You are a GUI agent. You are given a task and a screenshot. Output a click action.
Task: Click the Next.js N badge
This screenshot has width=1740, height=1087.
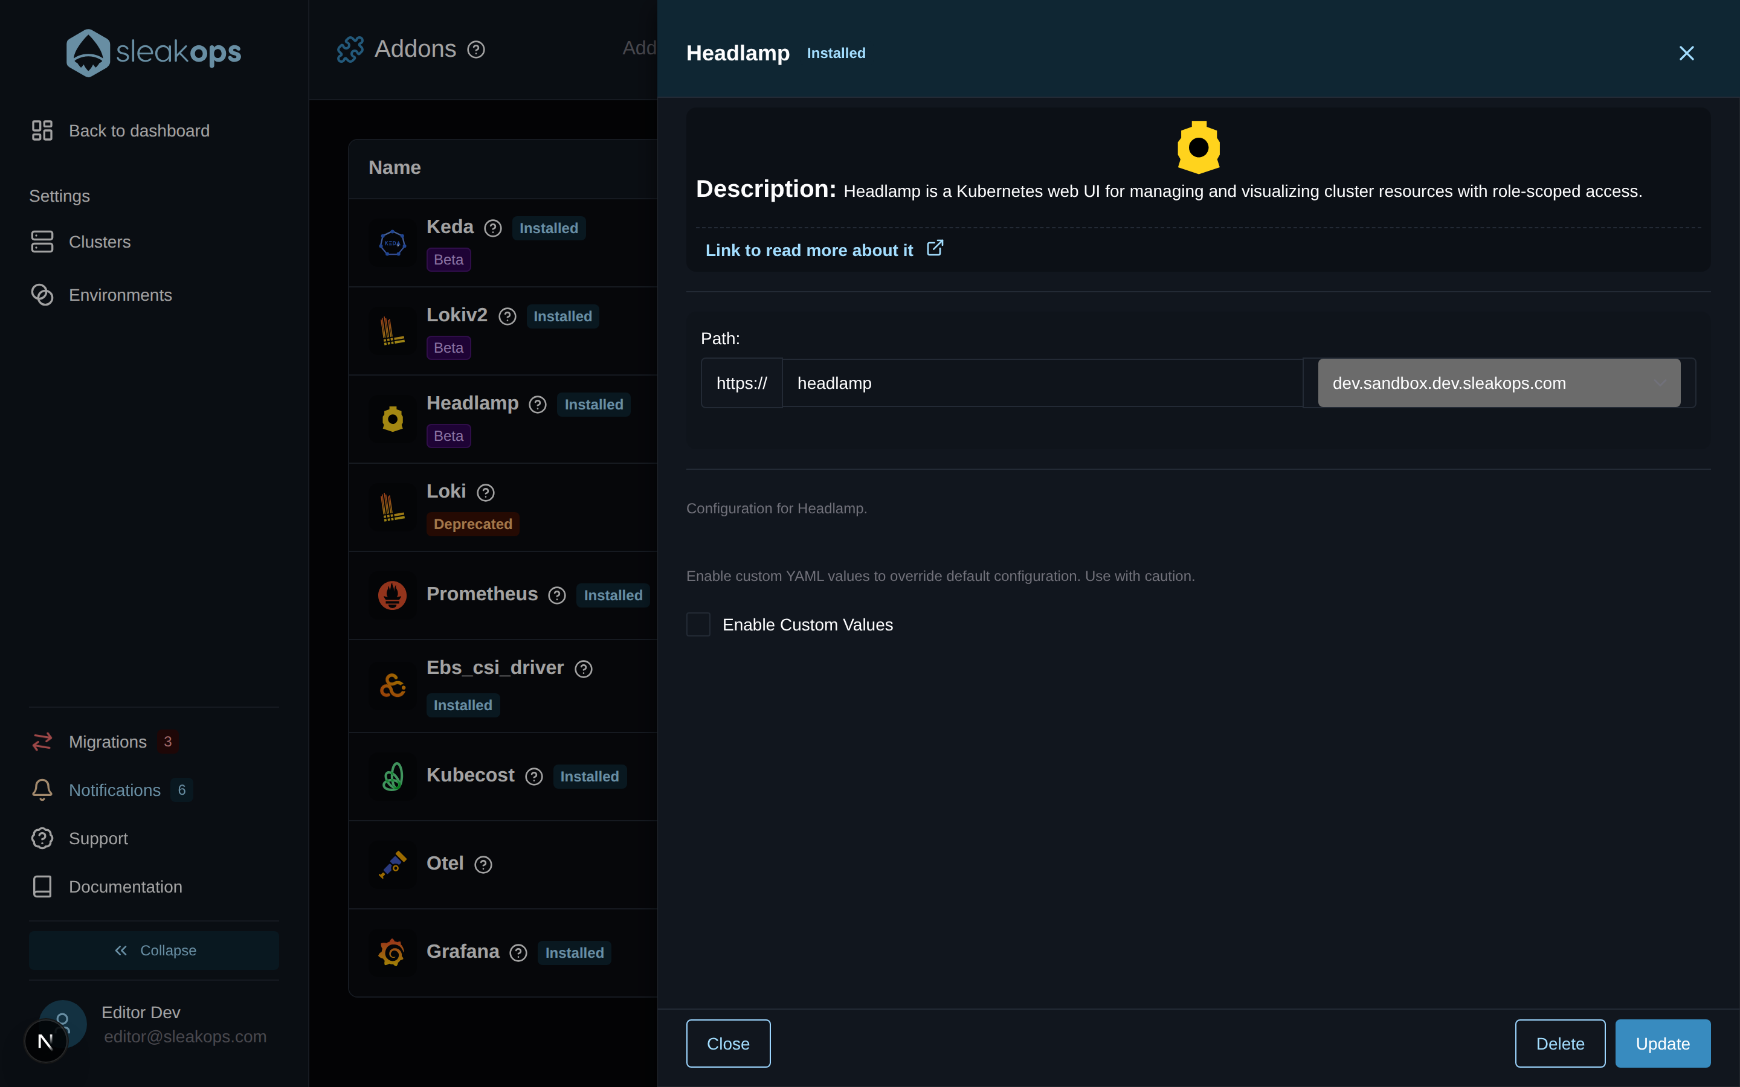coord(45,1041)
